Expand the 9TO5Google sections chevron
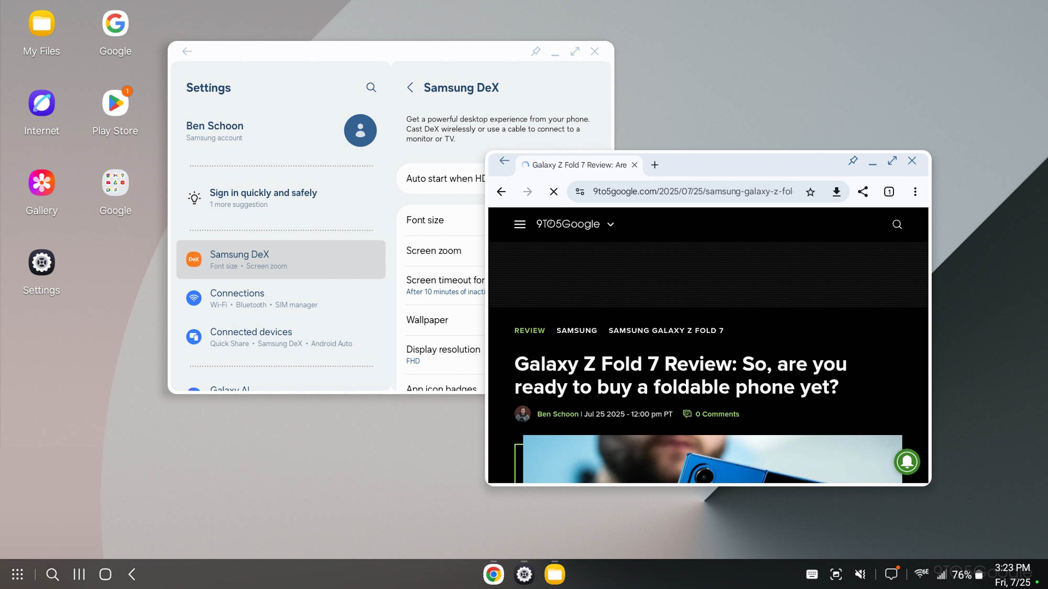This screenshot has height=589, width=1048. coord(610,224)
